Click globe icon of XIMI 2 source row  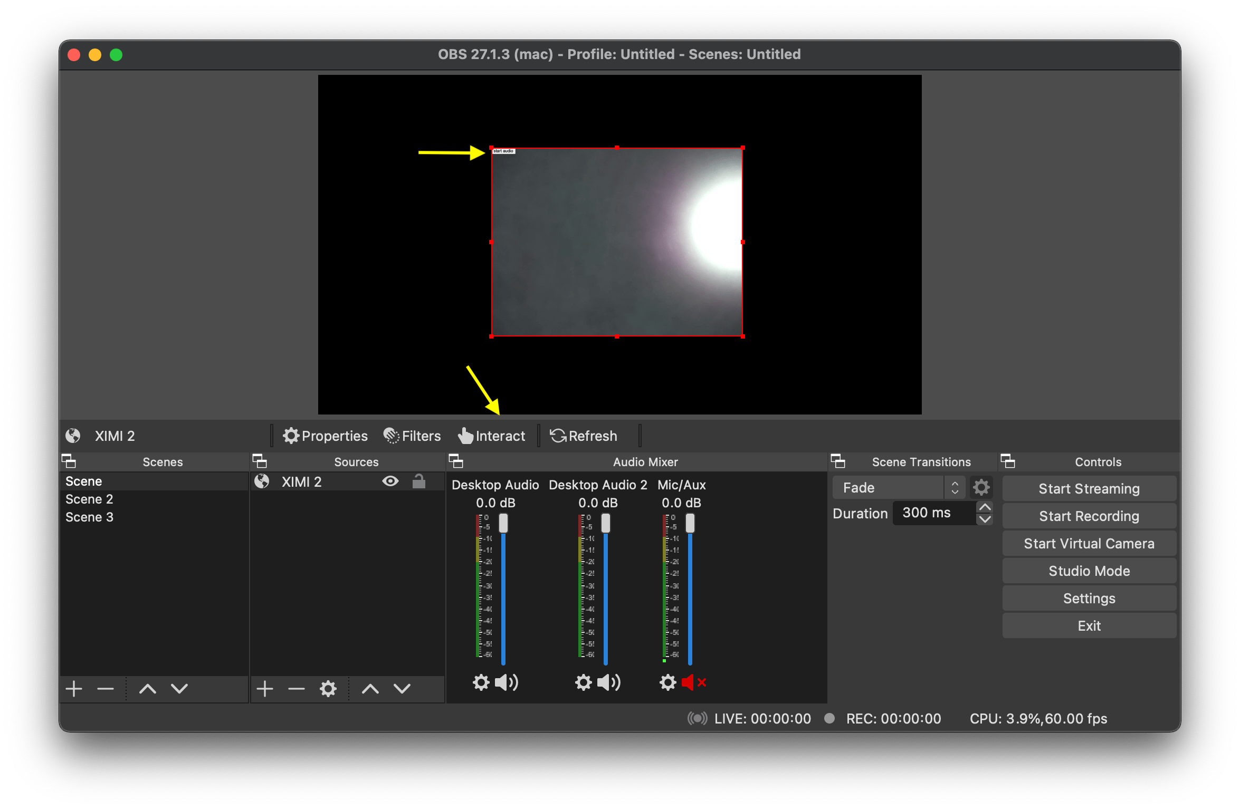[x=262, y=481]
